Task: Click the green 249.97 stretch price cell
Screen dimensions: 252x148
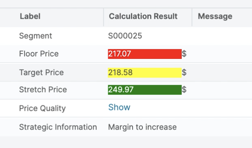Action: click(x=145, y=90)
